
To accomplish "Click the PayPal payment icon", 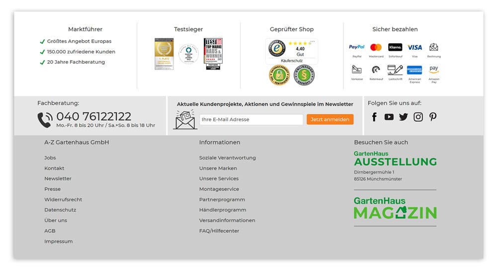I will click(x=356, y=47).
